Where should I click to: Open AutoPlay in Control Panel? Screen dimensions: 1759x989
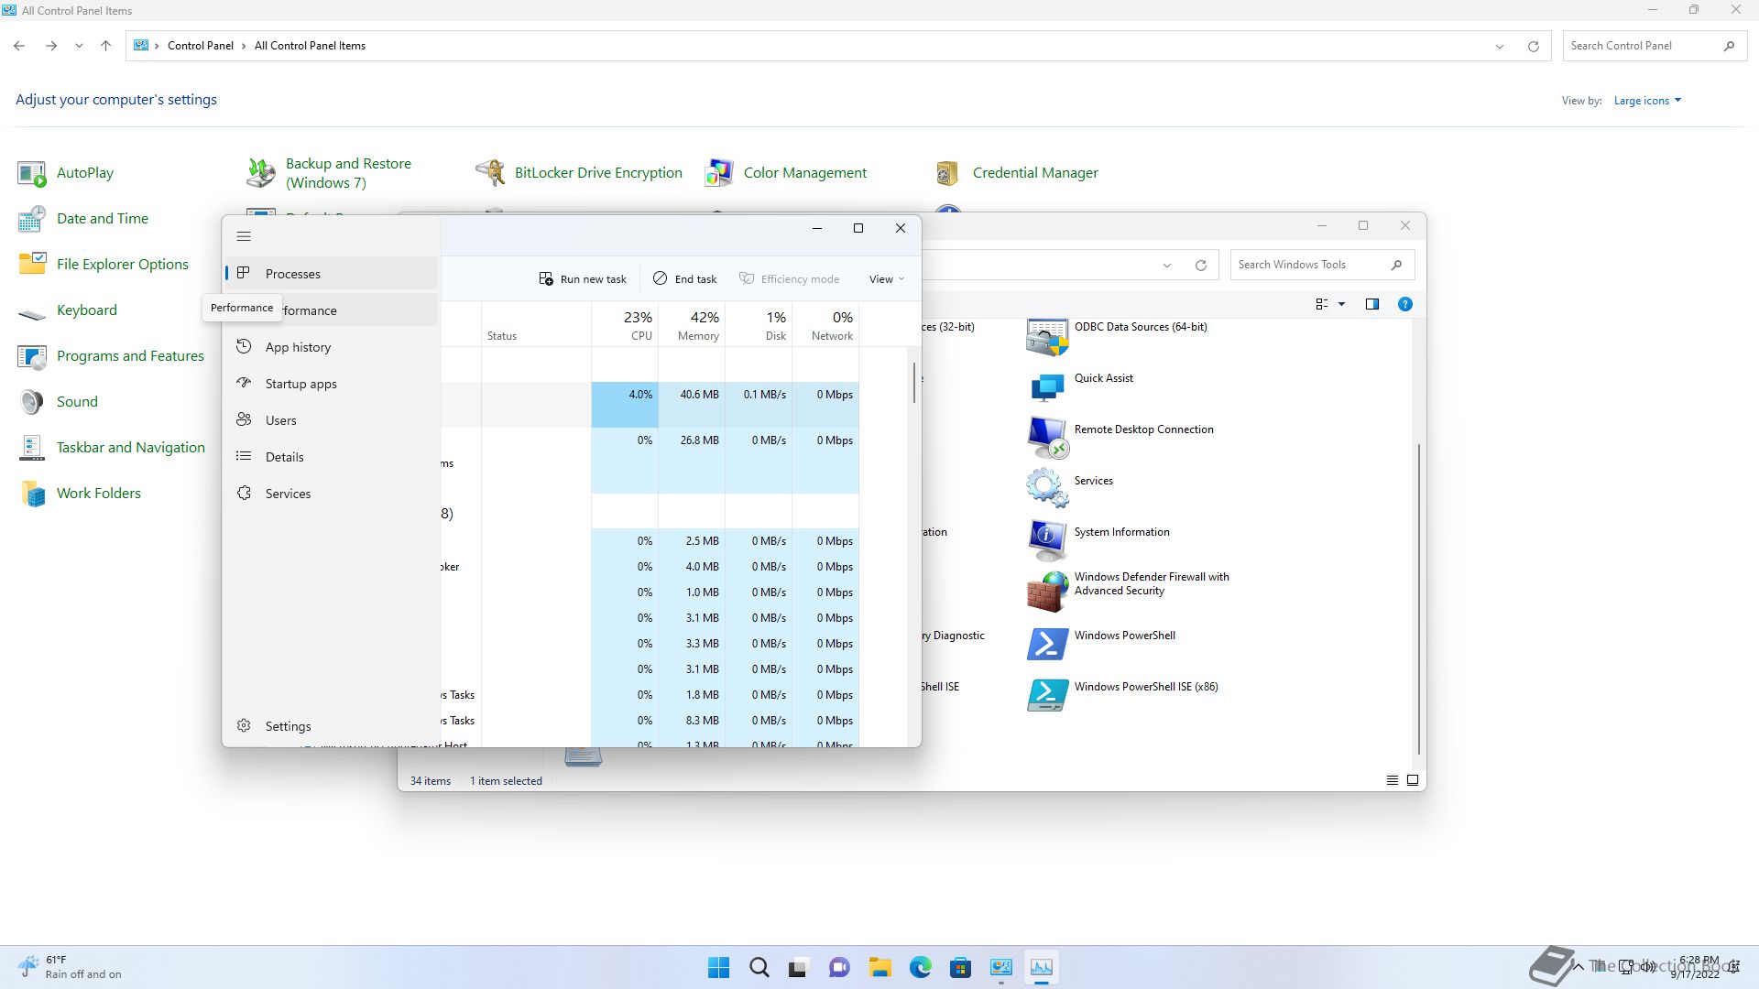(66, 173)
